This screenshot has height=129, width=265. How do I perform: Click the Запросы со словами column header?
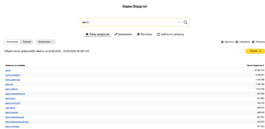click(x=15, y=65)
